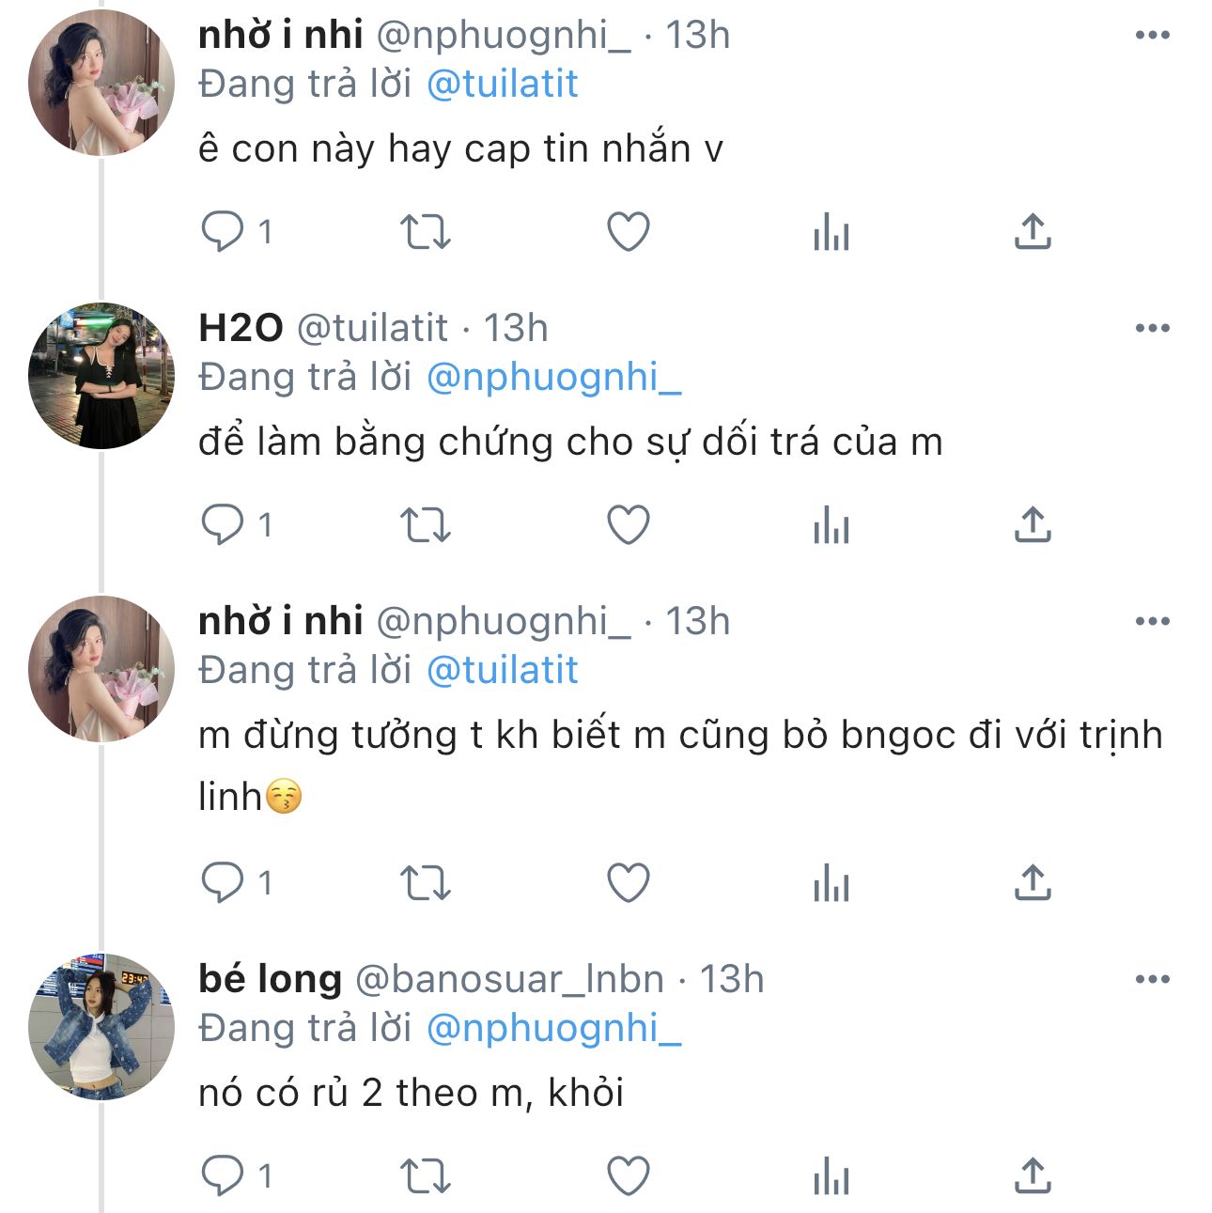Like the H2O tweet about dối trá
The width and height of the screenshot is (1212, 1213).
[629, 524]
